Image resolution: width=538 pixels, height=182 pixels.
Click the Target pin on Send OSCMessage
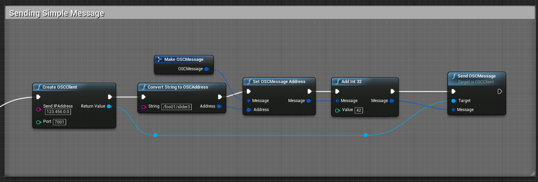pos(454,101)
